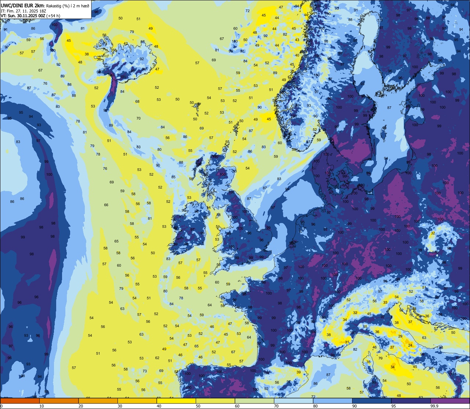The image size is (470, 409).
Task: Click the purple legend swatch above 99.9
Action: click(x=450, y=401)
